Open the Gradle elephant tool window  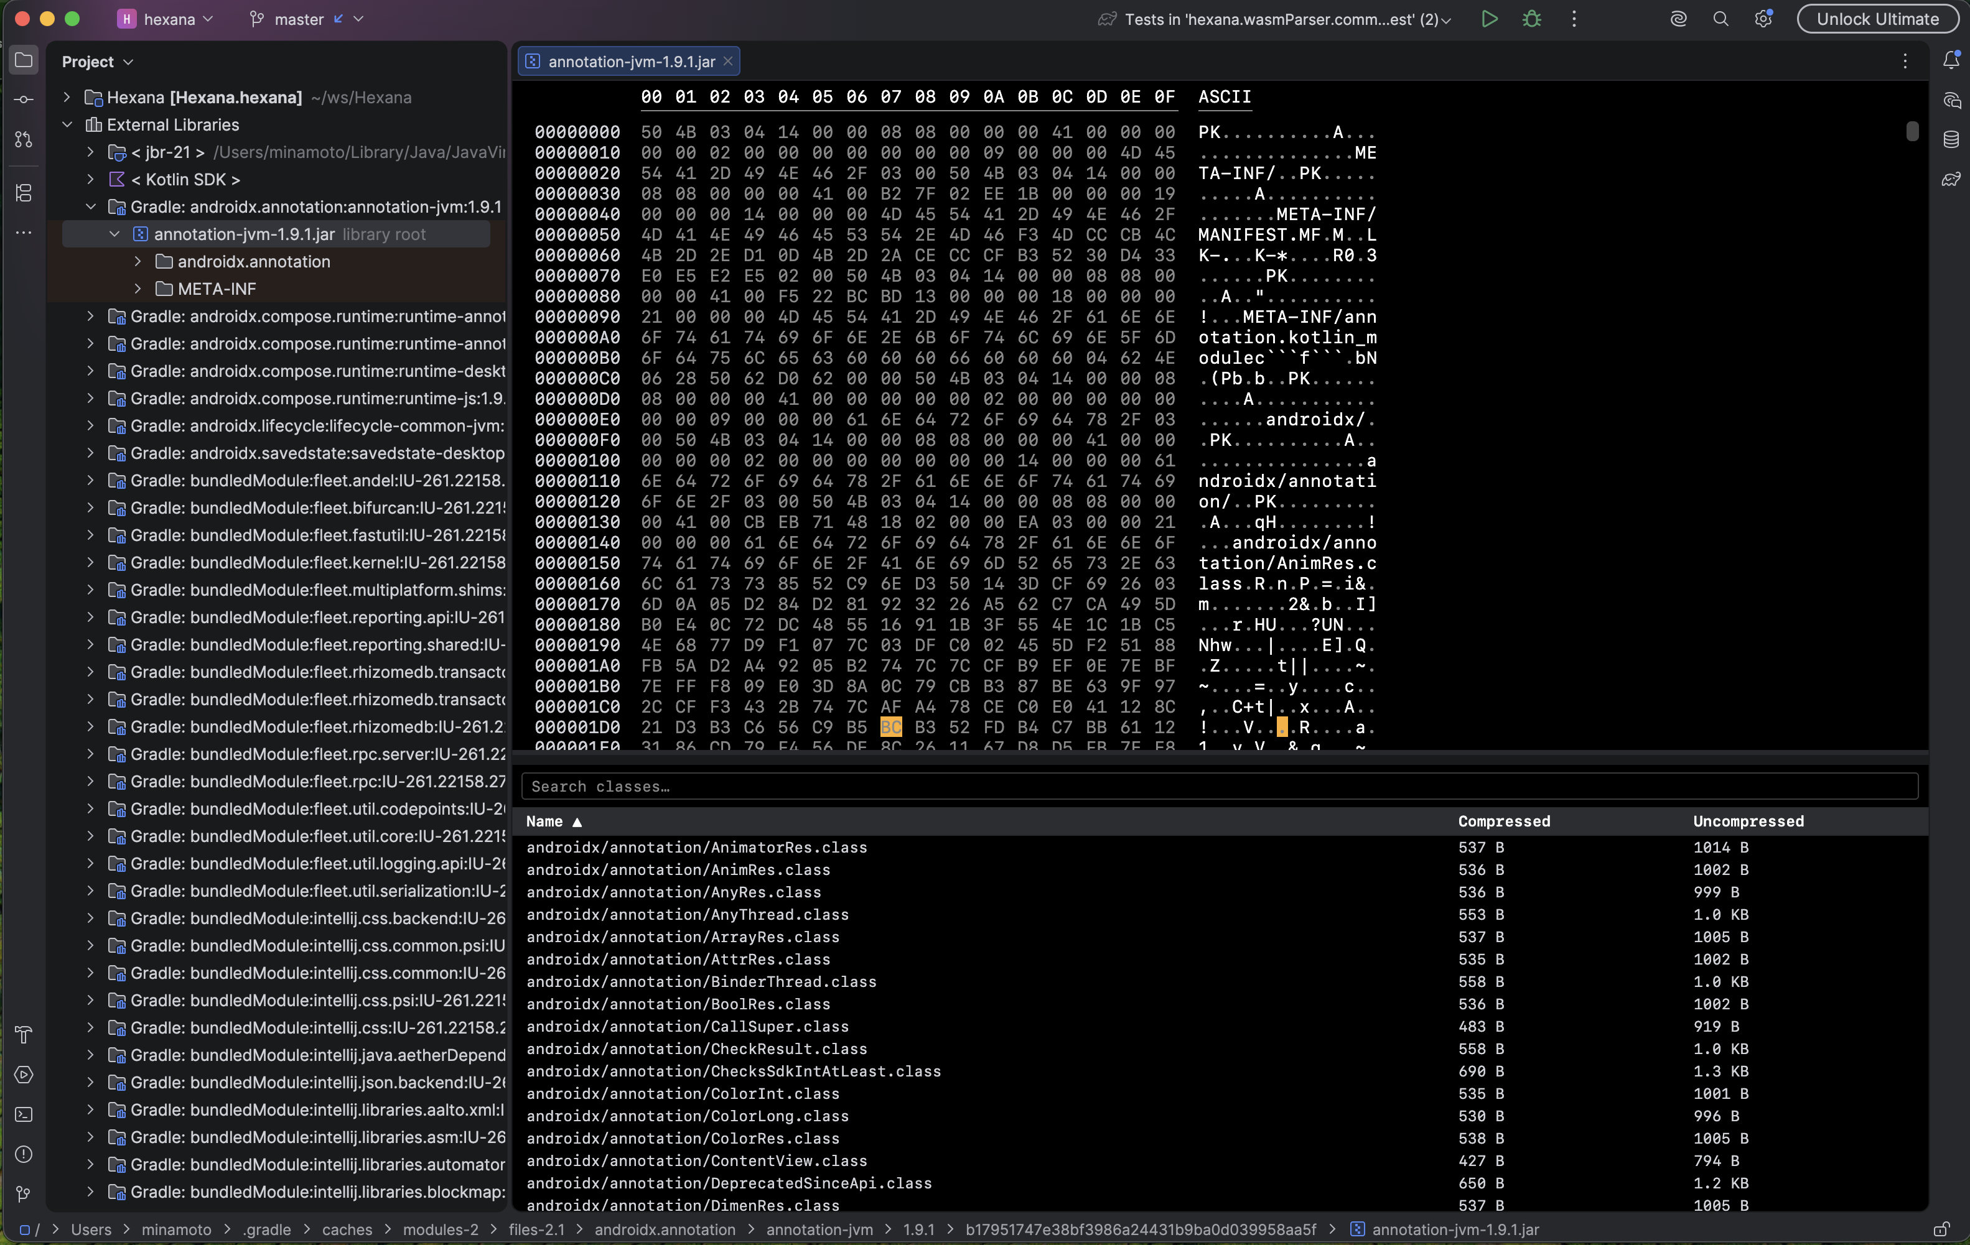(x=1951, y=179)
